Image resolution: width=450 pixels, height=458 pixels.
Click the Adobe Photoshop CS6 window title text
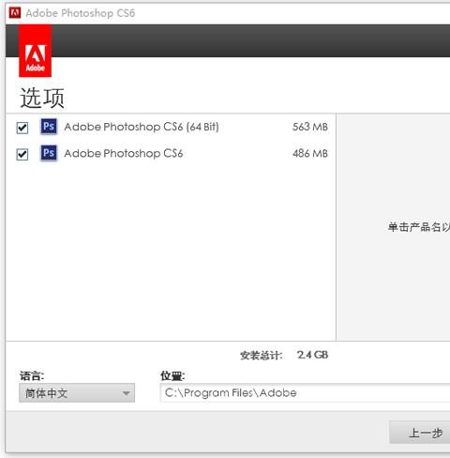[81, 13]
